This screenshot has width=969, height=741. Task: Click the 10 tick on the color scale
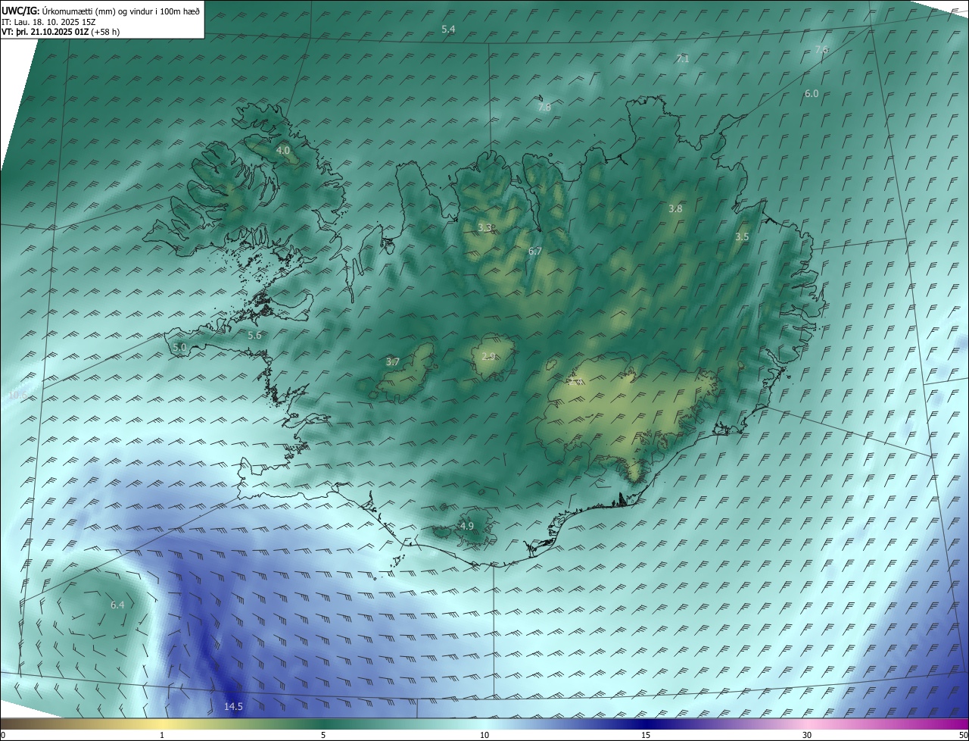click(484, 735)
